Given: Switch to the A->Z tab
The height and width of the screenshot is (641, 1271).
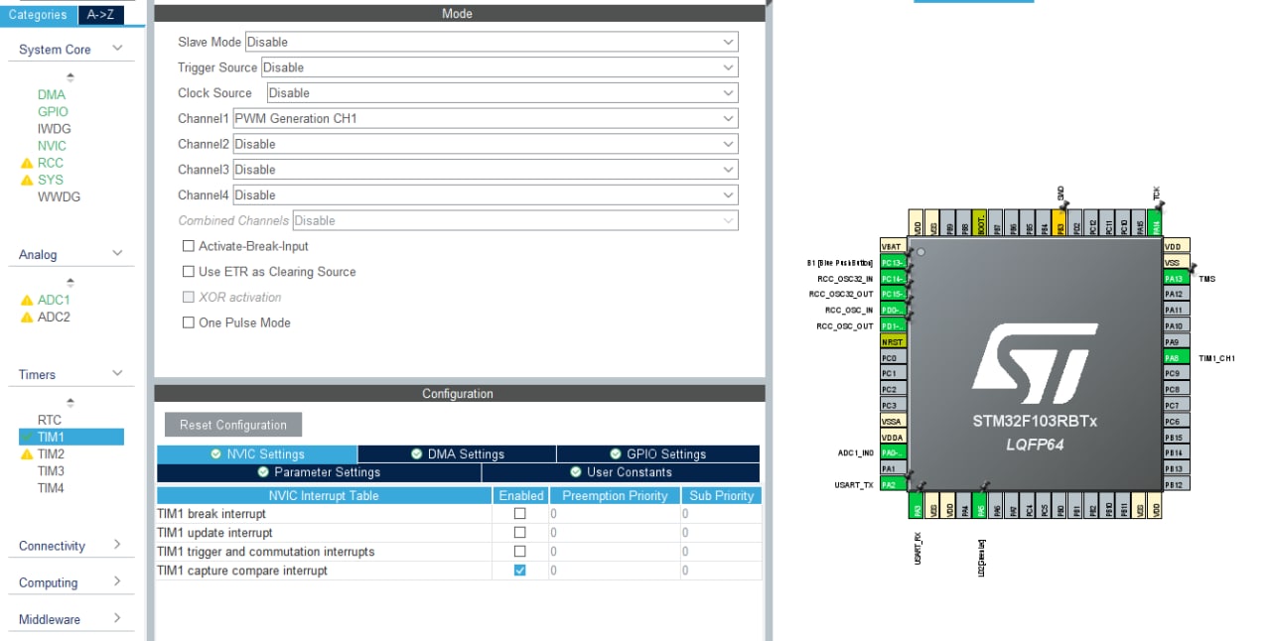Looking at the screenshot, I should click(100, 15).
